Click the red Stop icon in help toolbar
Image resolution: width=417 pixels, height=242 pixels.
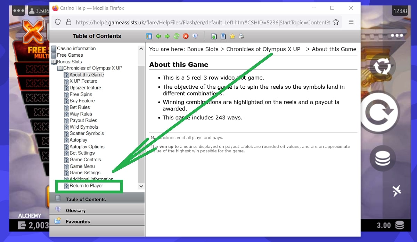186,36
